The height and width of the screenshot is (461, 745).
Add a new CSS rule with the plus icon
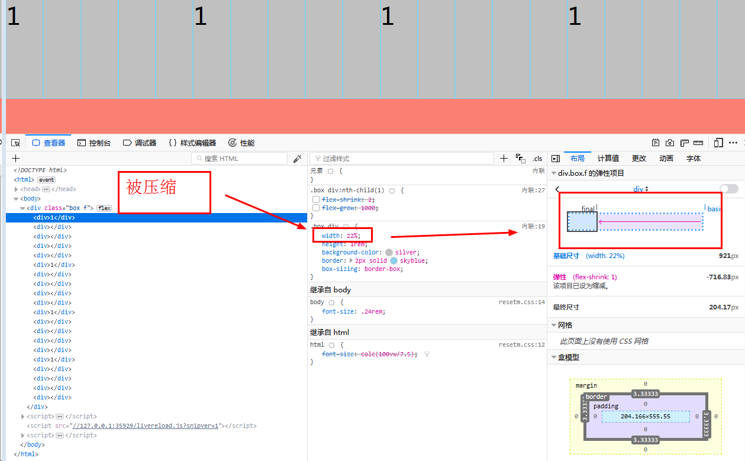504,158
